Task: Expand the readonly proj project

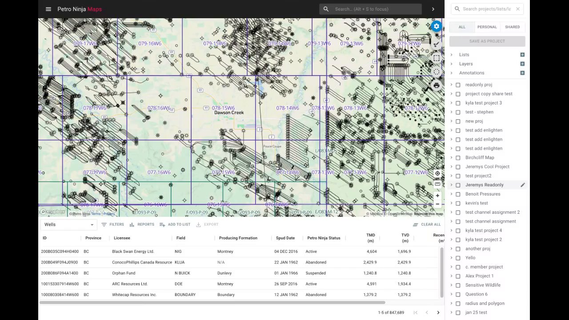Action: (452, 85)
